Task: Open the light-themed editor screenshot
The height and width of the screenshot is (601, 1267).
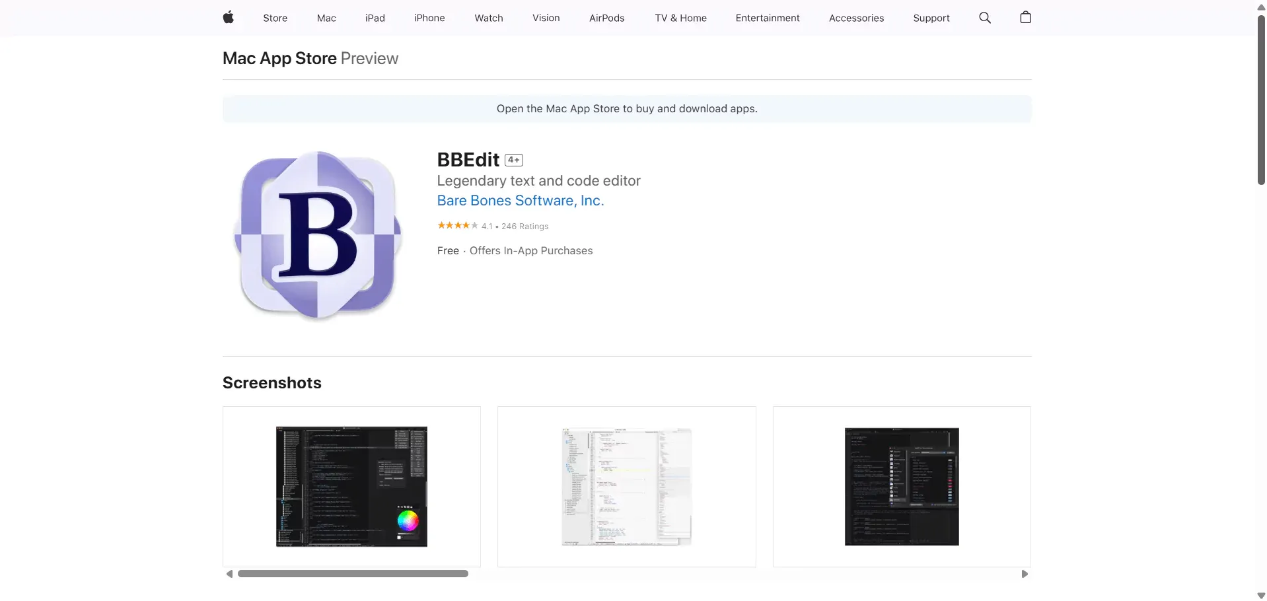Action: [x=626, y=487]
